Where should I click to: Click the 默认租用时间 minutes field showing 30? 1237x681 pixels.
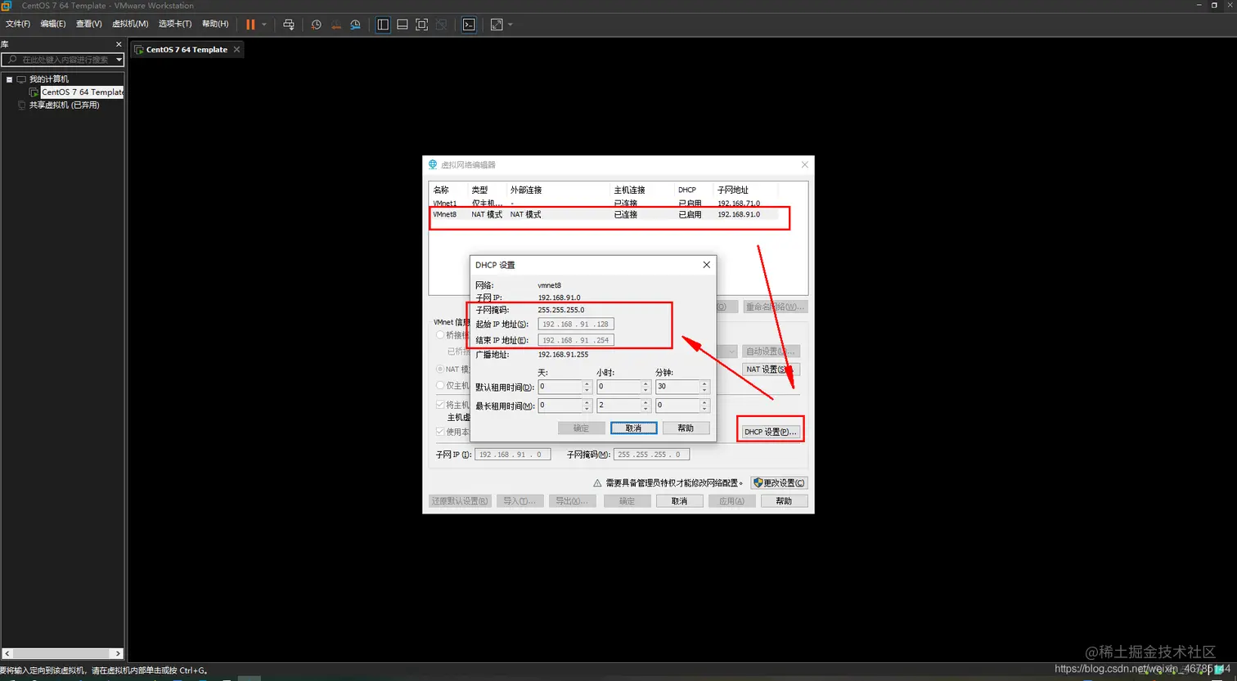tap(677, 387)
